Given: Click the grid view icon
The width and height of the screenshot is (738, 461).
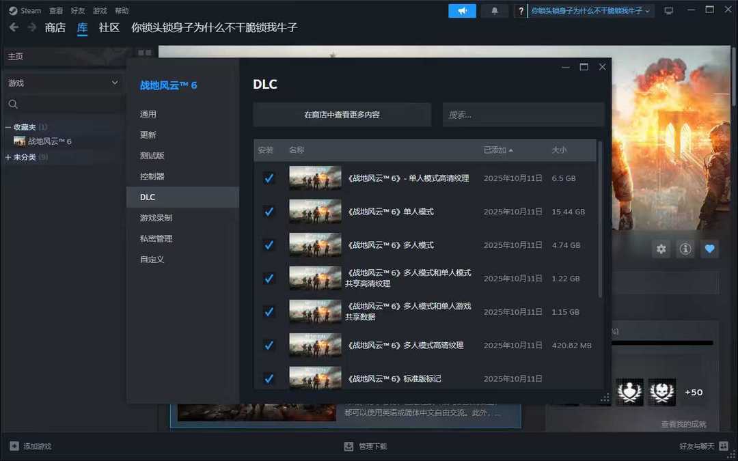Looking at the screenshot, I should pyautogui.click(x=143, y=53).
